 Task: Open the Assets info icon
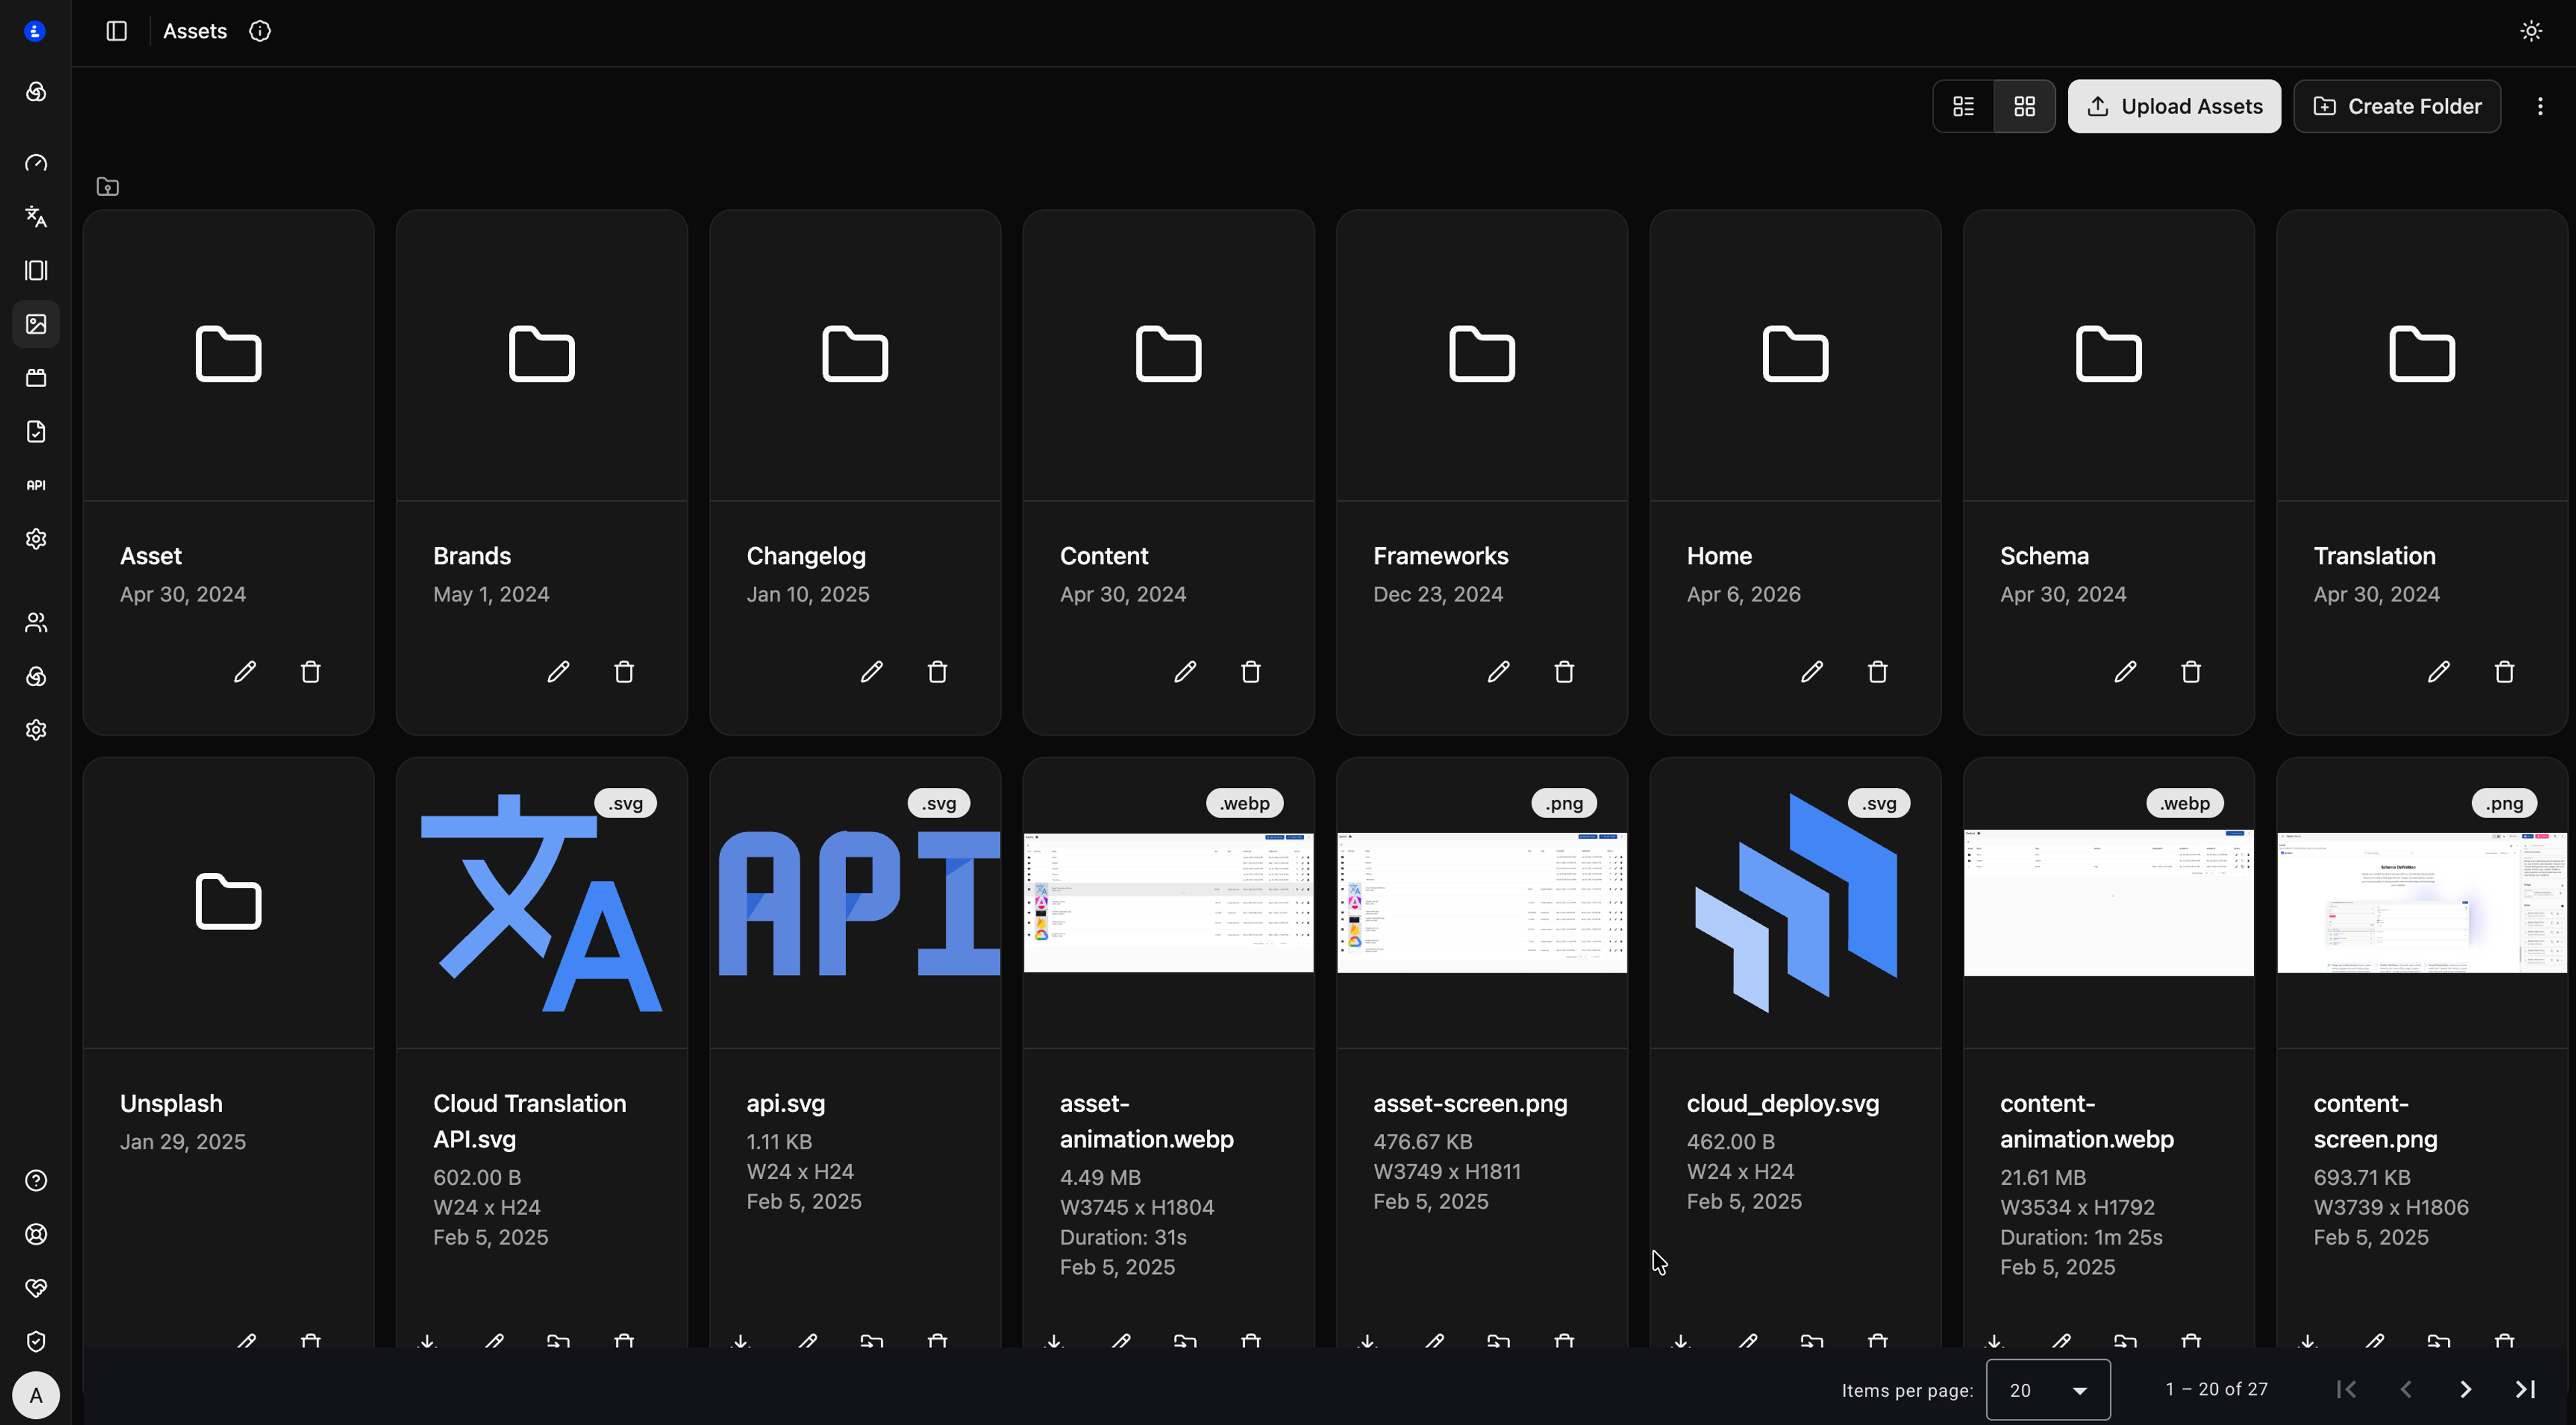260,31
